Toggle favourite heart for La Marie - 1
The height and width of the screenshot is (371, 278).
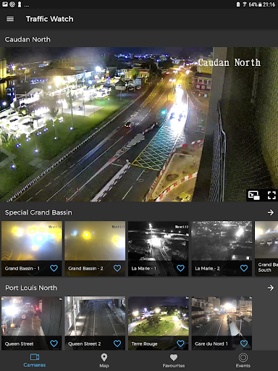tap(180, 268)
